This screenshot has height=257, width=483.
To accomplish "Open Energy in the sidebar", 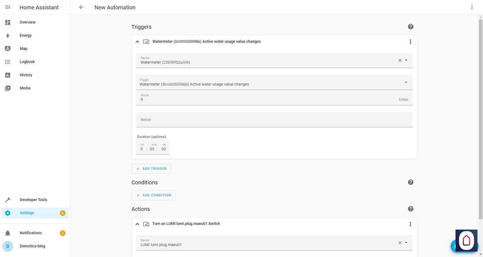I will coord(26,36).
